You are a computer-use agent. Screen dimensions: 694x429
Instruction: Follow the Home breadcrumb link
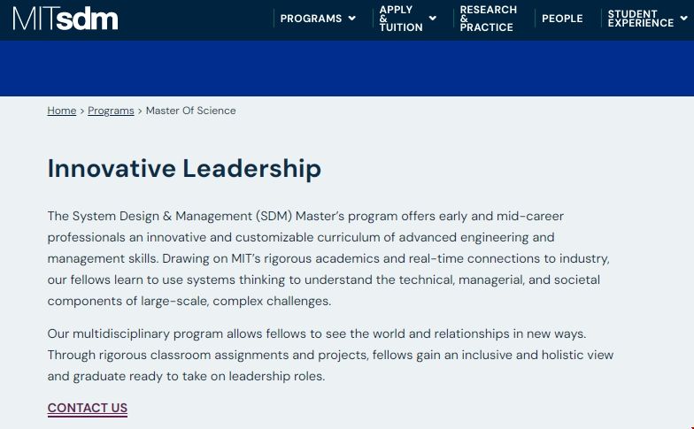62,111
